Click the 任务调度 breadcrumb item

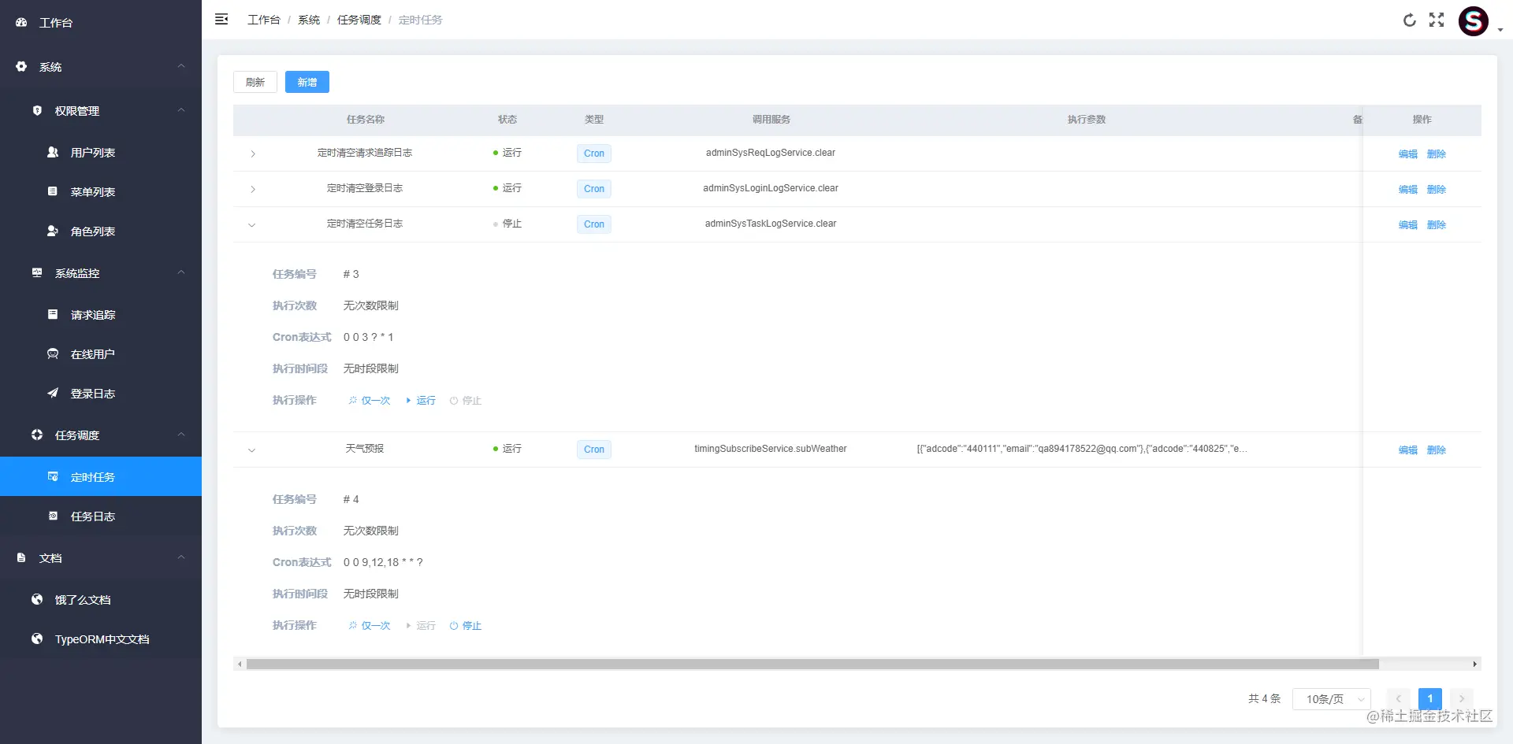(359, 20)
